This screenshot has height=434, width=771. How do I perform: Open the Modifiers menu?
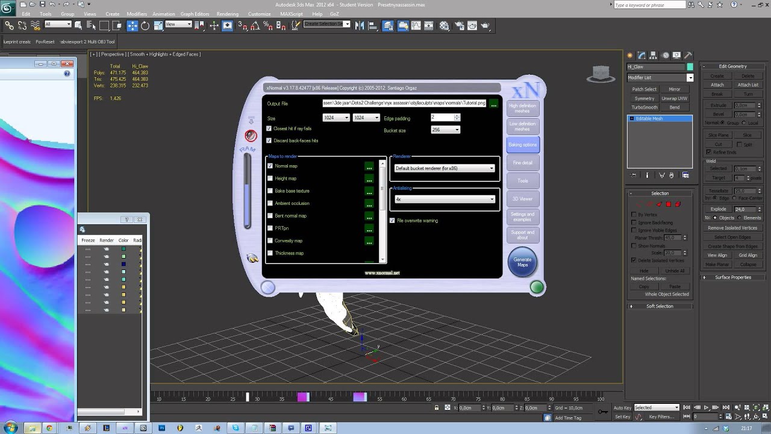137,14
